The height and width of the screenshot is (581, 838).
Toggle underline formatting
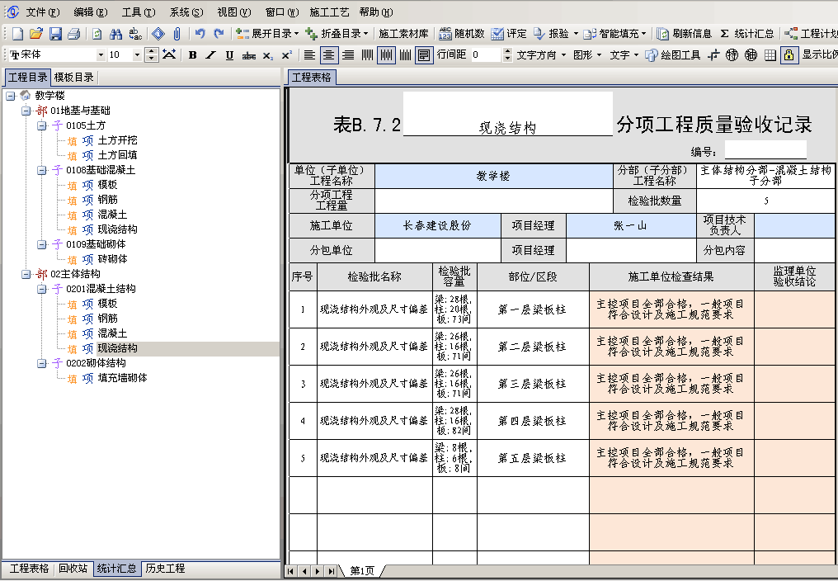click(x=230, y=55)
